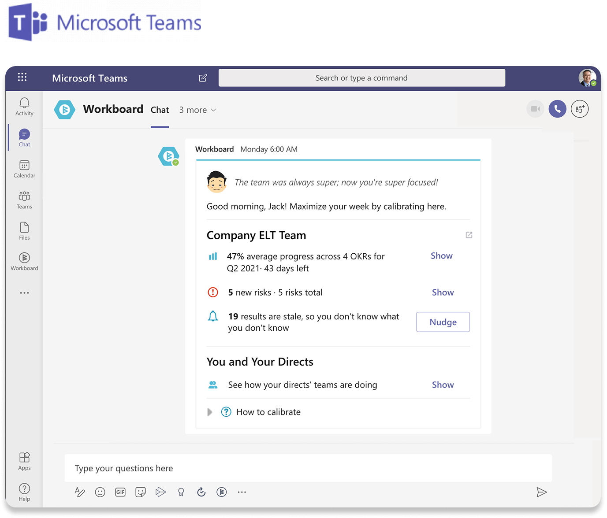
Task: Show OKR average progress details
Action: tap(442, 256)
